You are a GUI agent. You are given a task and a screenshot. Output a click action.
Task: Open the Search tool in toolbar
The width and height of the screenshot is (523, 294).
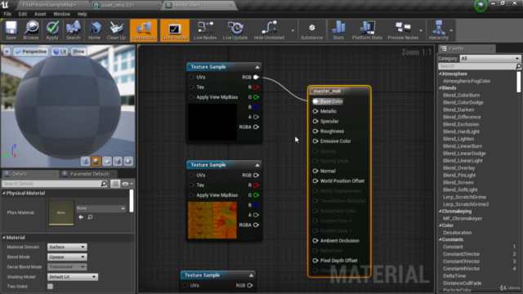point(73,30)
